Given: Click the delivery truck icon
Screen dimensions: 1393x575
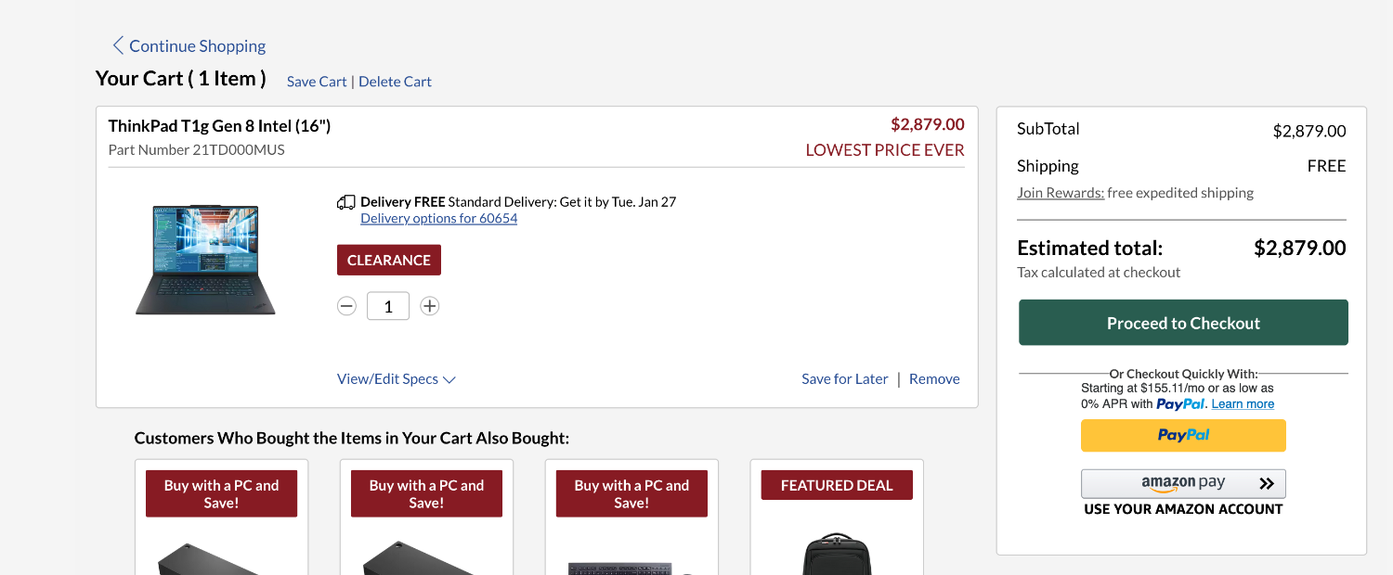Looking at the screenshot, I should (x=345, y=202).
